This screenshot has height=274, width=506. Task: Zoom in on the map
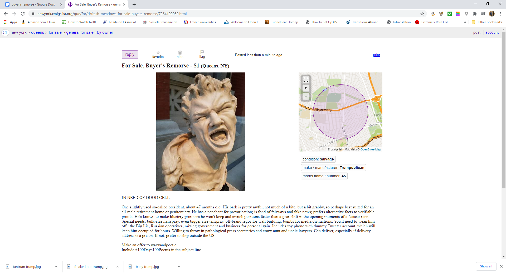tap(306, 88)
